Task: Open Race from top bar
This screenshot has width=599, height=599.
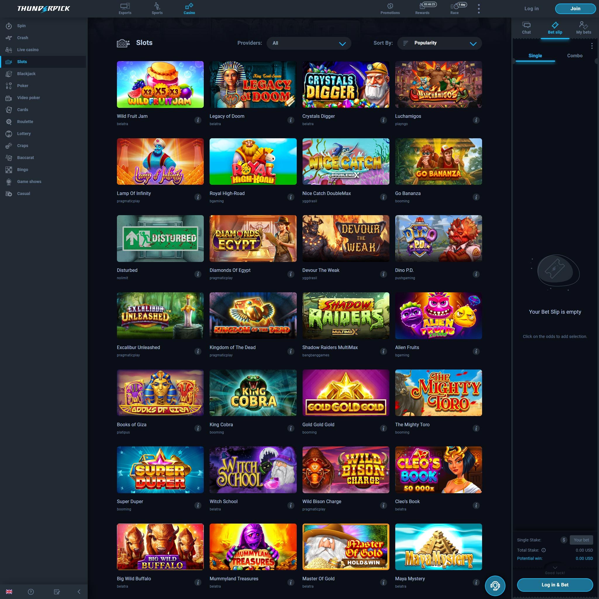Action: pos(455,9)
